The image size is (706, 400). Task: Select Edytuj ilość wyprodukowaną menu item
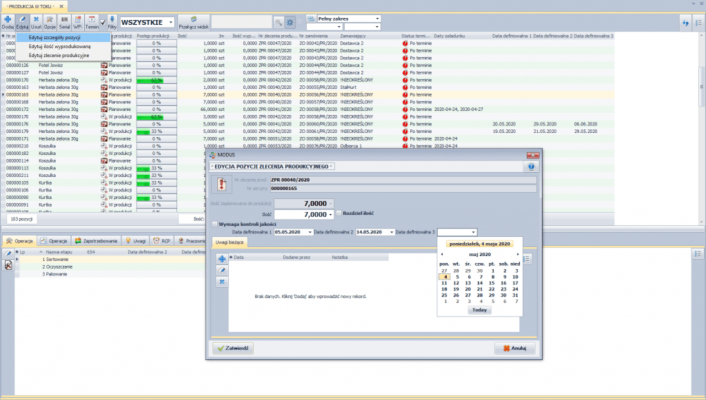[63, 46]
